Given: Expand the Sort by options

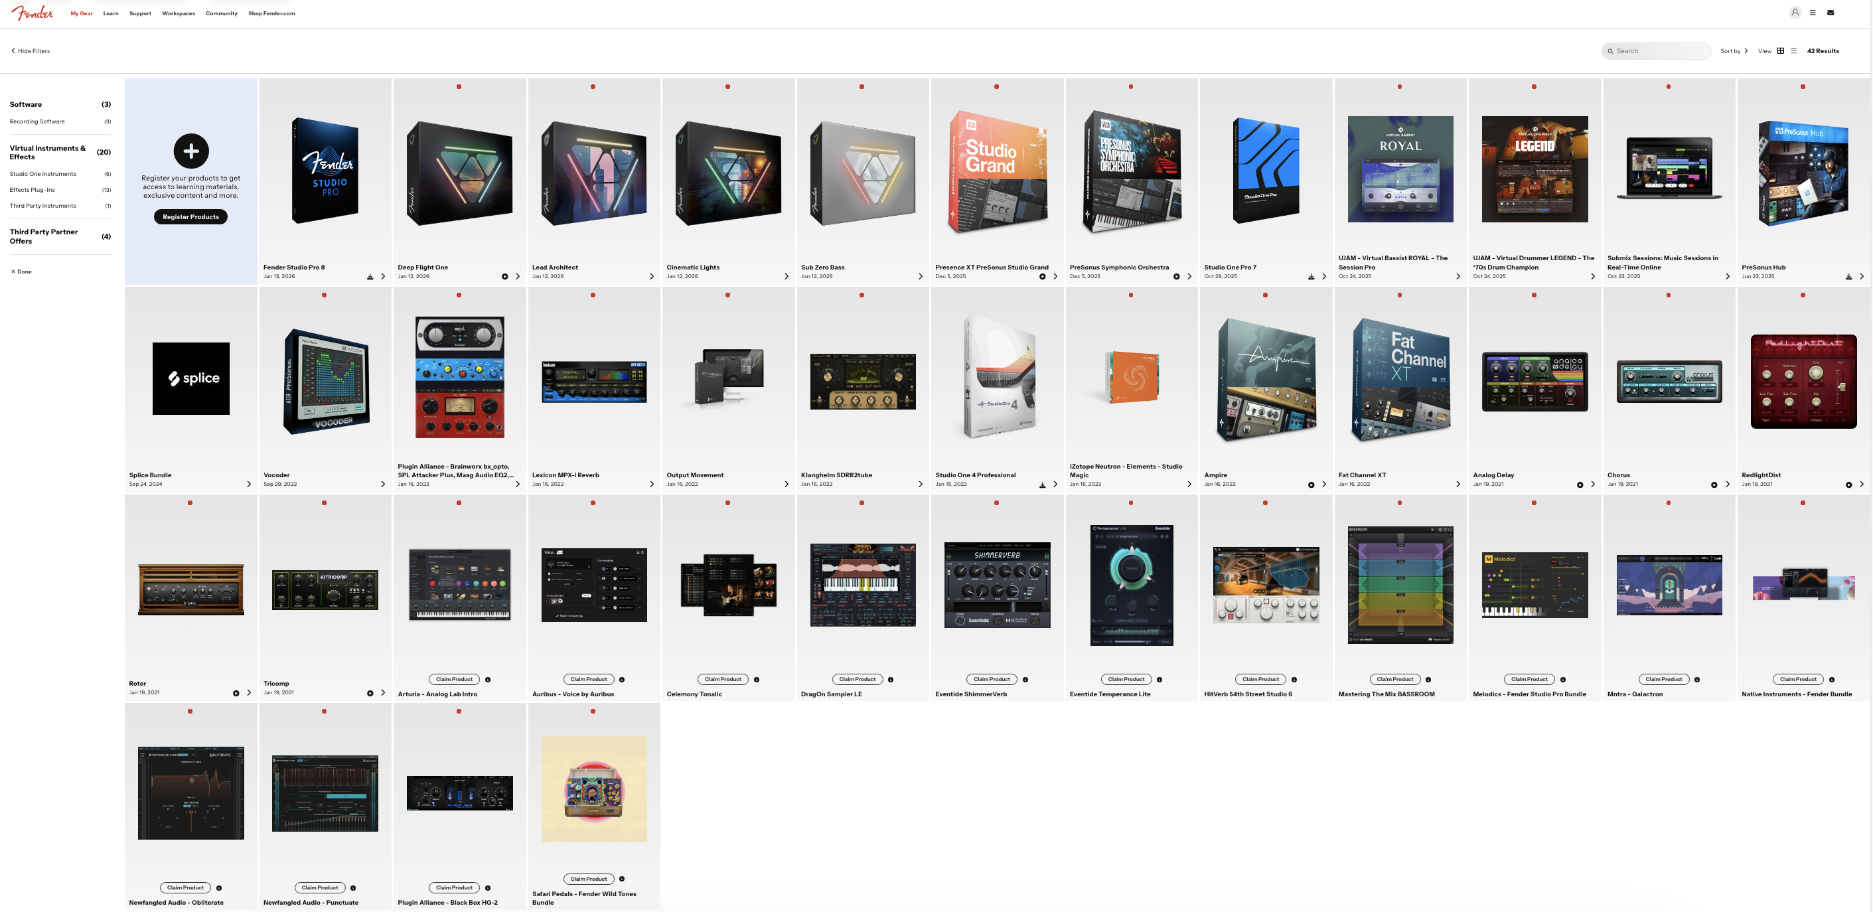Looking at the screenshot, I should coord(1734,51).
